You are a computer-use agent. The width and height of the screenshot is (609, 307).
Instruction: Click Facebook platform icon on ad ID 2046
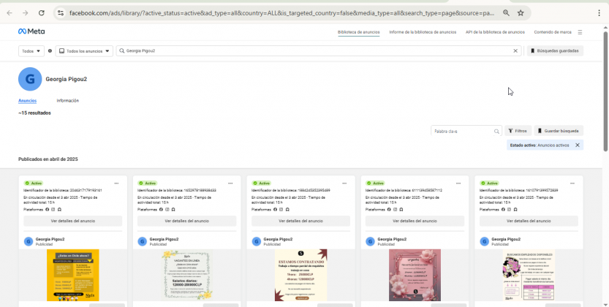pyautogui.click(x=48, y=210)
